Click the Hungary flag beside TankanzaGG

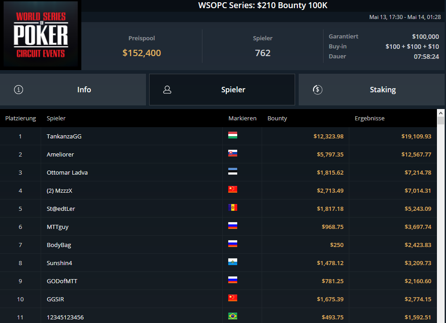[233, 135]
